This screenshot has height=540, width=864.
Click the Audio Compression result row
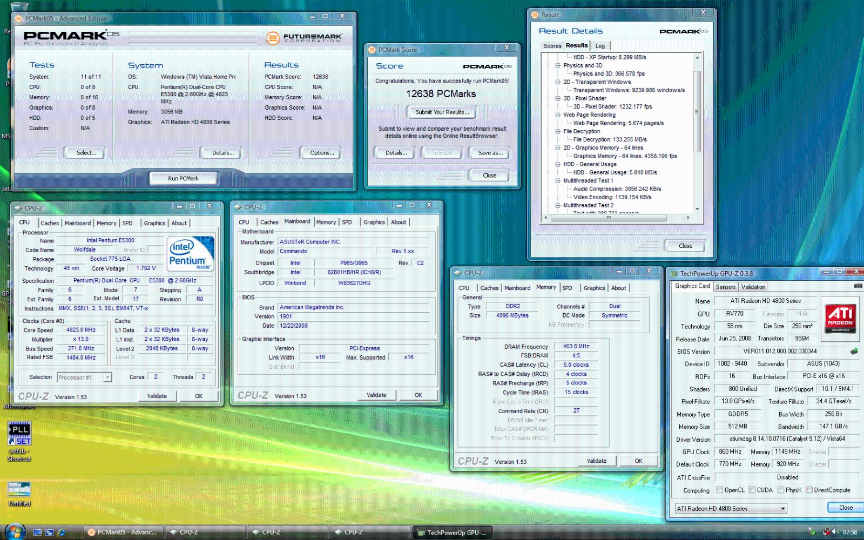pyautogui.click(x=617, y=189)
